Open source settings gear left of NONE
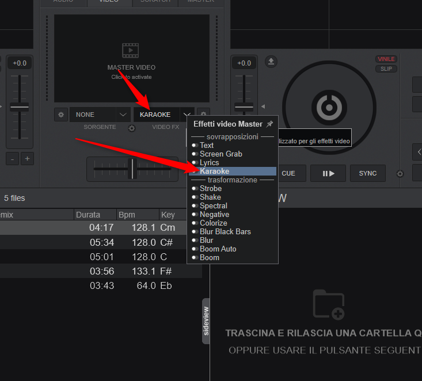This screenshot has height=381, width=422. [61, 115]
